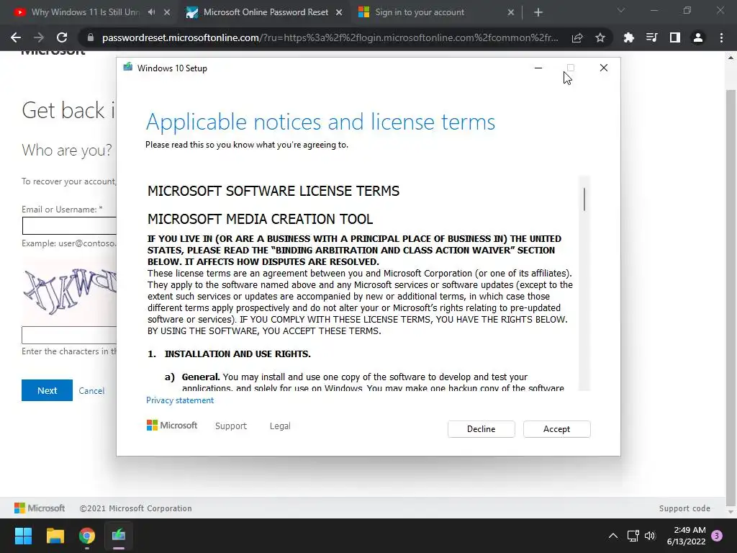Open Chrome media controls
The height and width of the screenshot is (553, 737).
pos(652,37)
